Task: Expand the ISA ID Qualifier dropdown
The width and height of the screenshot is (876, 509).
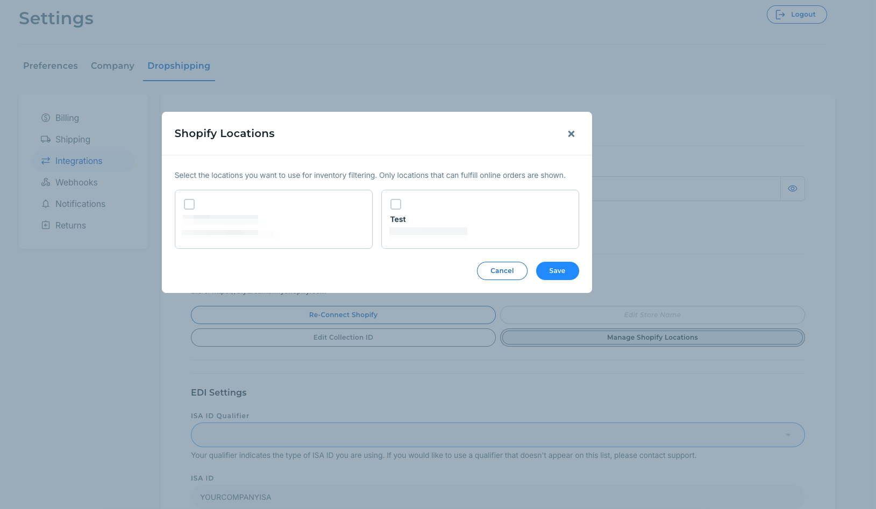Action: (x=788, y=435)
